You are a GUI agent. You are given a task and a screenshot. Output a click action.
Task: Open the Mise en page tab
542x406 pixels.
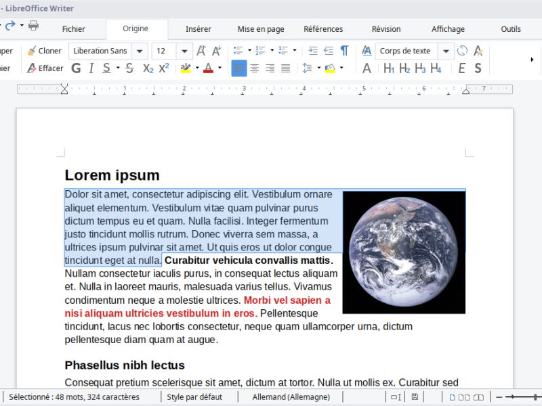[x=261, y=29]
